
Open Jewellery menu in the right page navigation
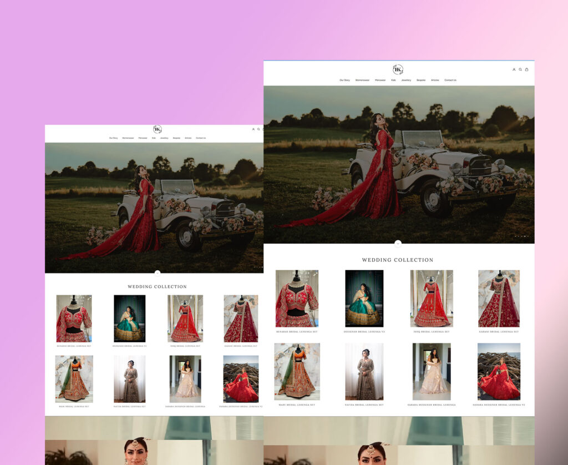point(406,80)
